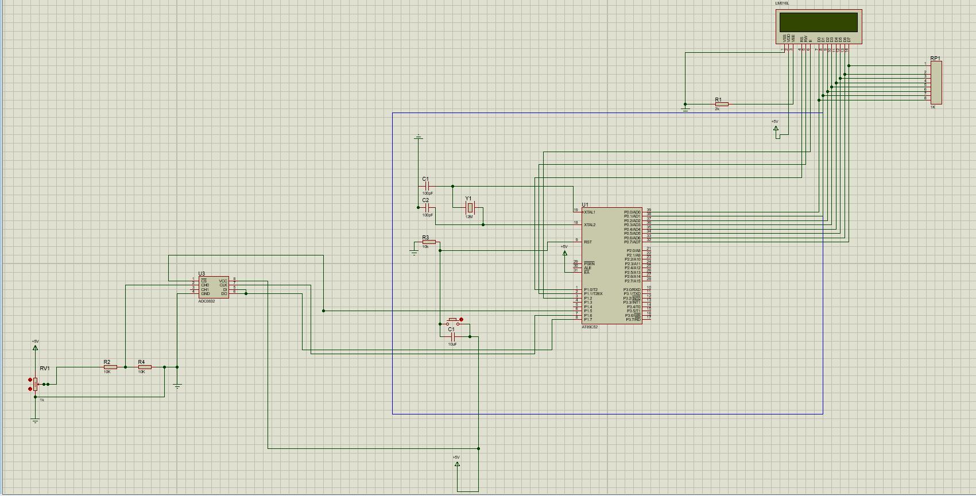Select the 10uF capacitor near the push button
This screenshot has width=976, height=496.
[452, 336]
